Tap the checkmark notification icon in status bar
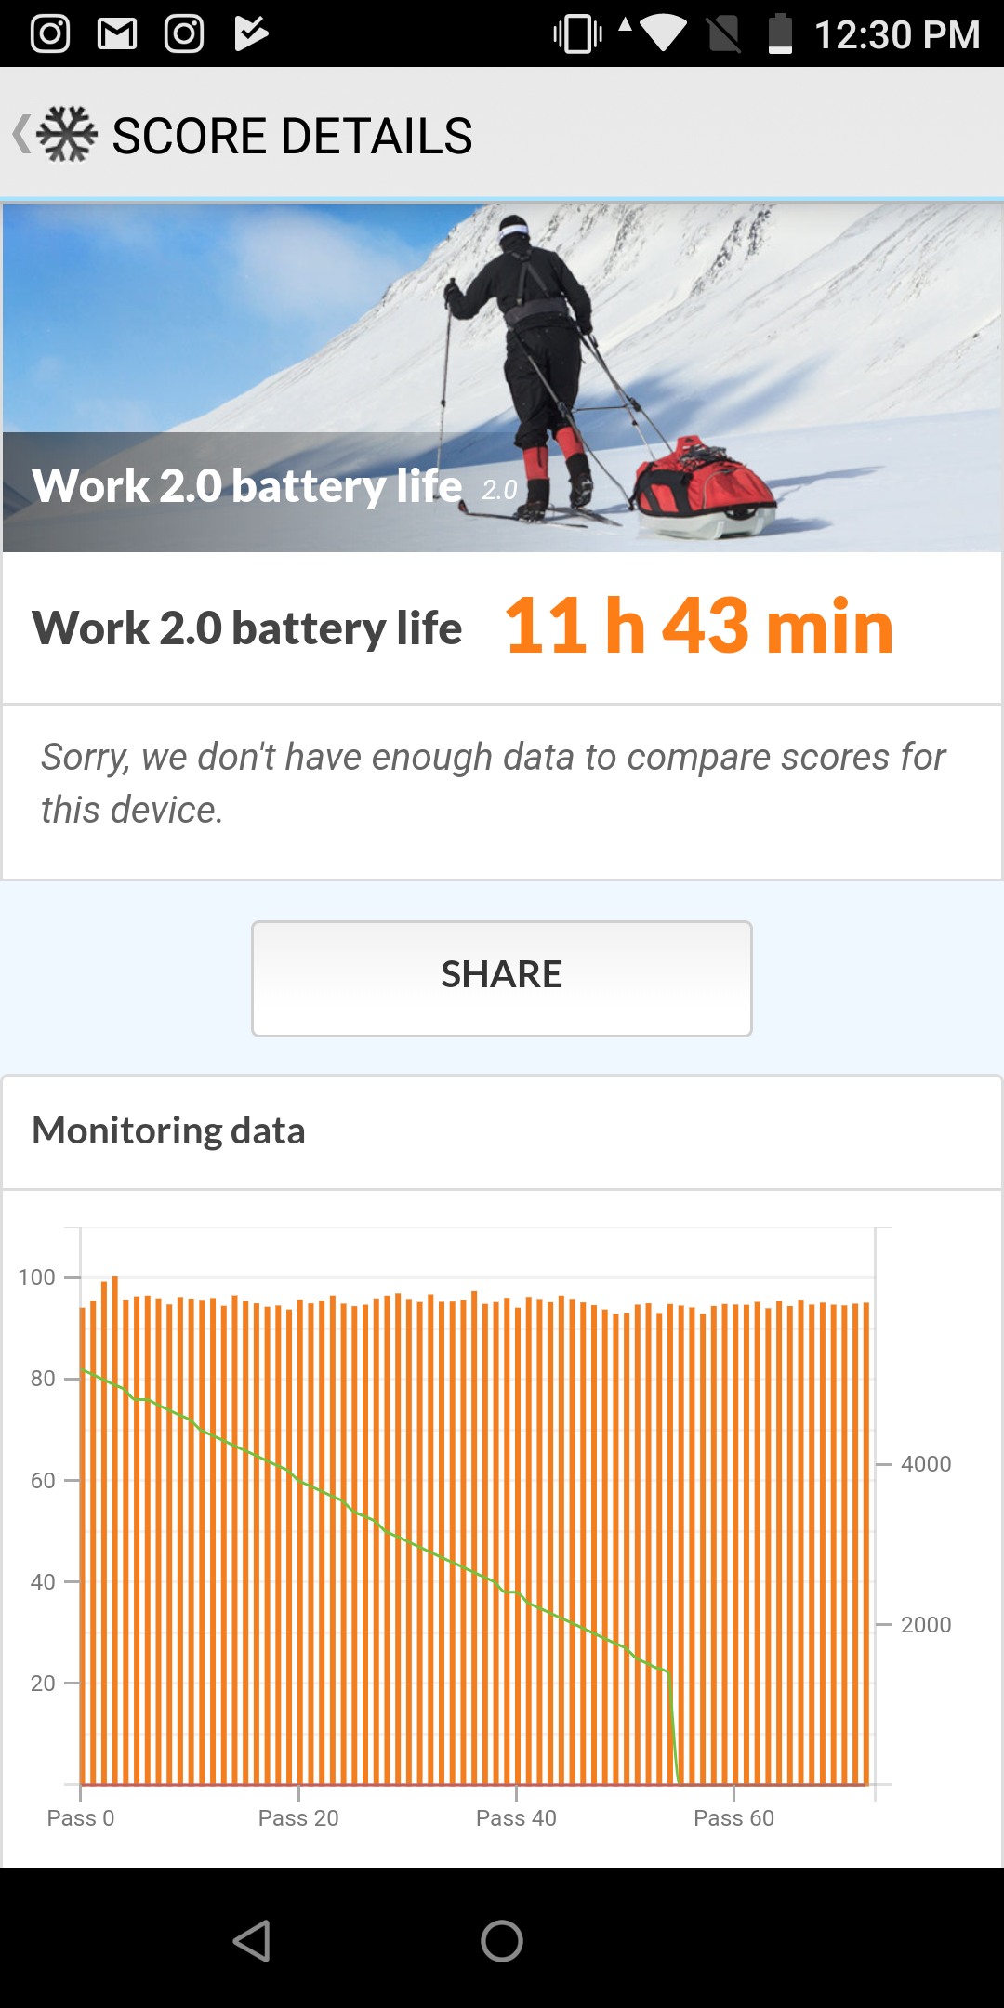This screenshot has height=2008, width=1004. point(251,34)
